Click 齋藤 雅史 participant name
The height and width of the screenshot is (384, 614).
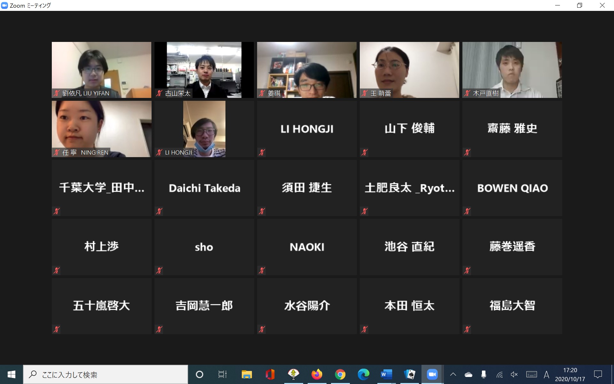[x=512, y=128]
